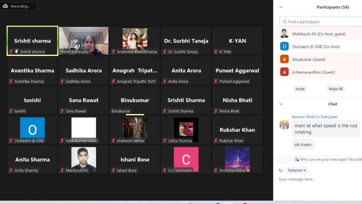362x204 pixels.
Task: Click muted mic icon beside Dr. Surbhi Taneja label
Action: pos(164,52)
